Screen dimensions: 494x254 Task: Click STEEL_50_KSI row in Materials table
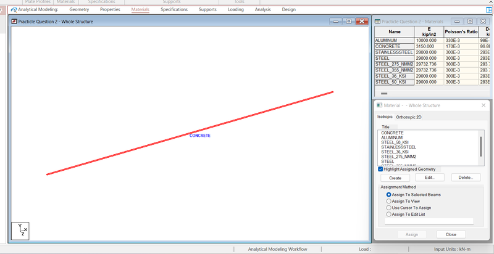[x=394, y=83]
